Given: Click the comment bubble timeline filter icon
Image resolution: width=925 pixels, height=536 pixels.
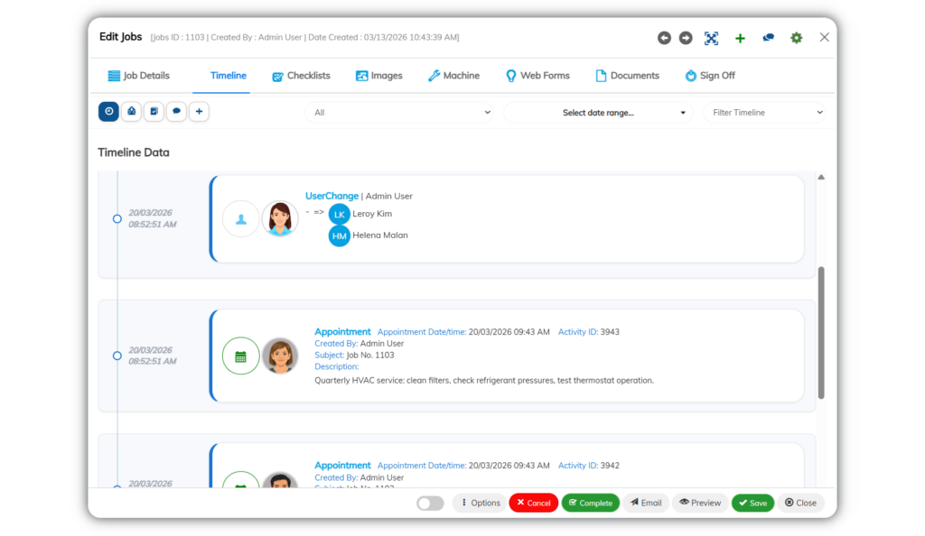Looking at the screenshot, I should (176, 111).
